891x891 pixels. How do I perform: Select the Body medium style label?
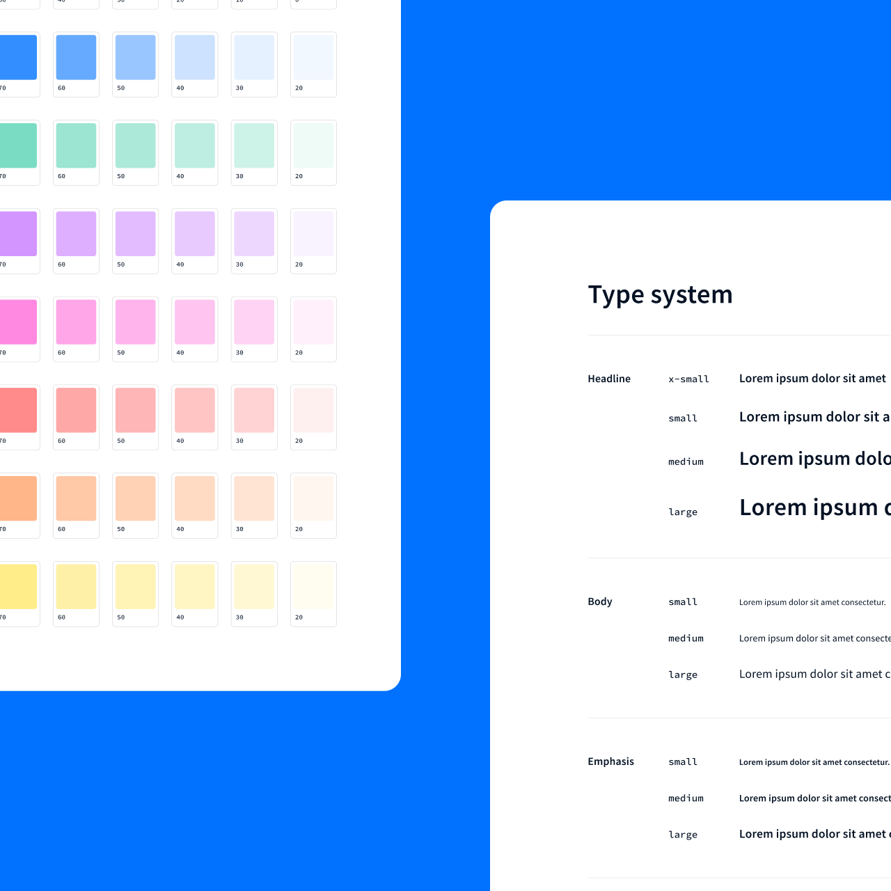[x=686, y=638]
